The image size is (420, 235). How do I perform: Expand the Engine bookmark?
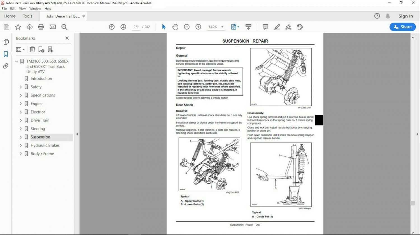tap(21, 104)
